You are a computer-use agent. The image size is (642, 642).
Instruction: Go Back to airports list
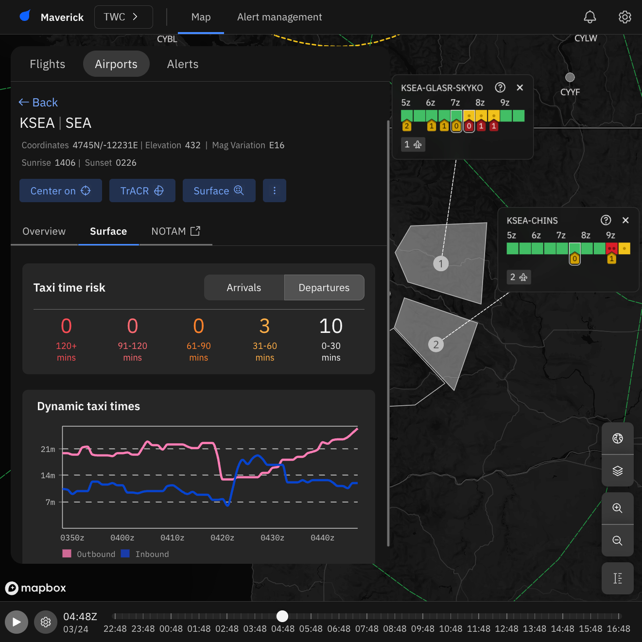click(38, 103)
